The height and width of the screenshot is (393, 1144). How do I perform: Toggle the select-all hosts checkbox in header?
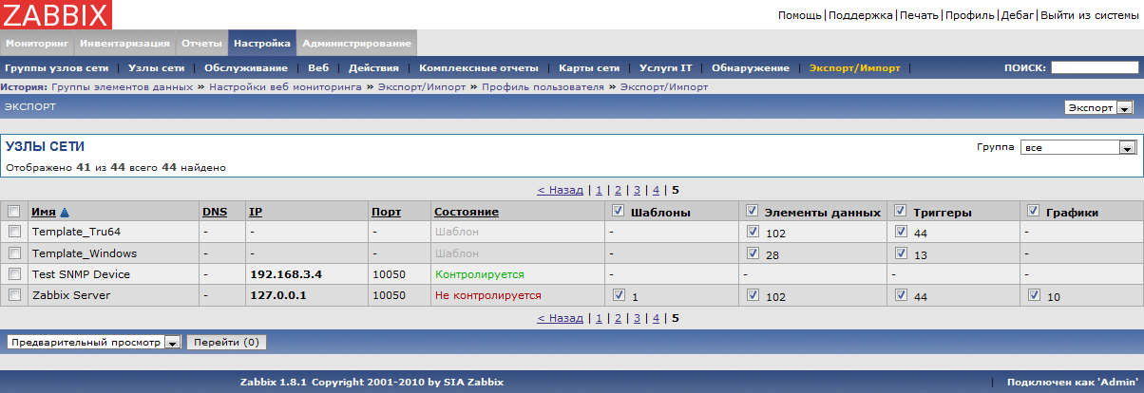coord(14,212)
